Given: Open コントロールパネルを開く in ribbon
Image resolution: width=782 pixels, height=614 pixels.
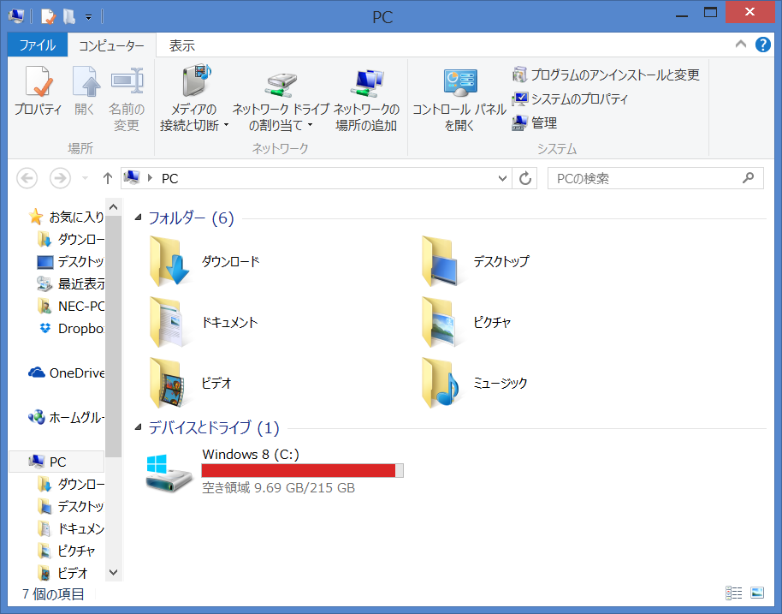Looking at the screenshot, I should pos(459,100).
